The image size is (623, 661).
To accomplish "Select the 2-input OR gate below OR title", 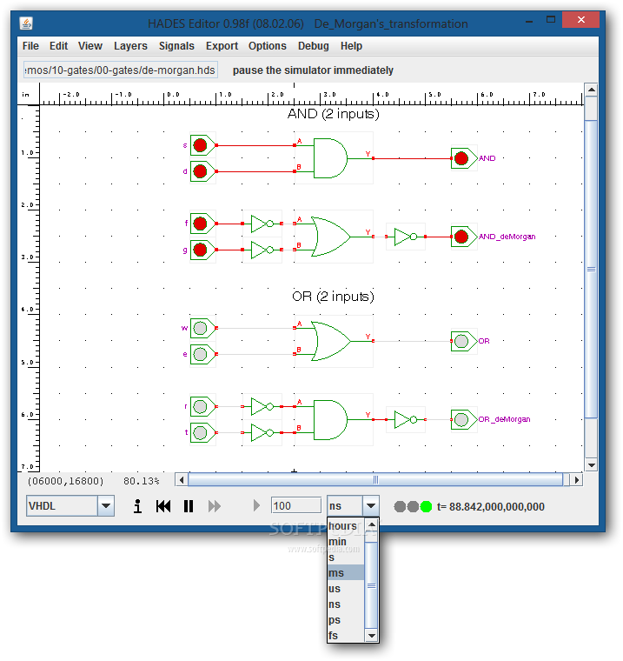I will click(x=331, y=341).
